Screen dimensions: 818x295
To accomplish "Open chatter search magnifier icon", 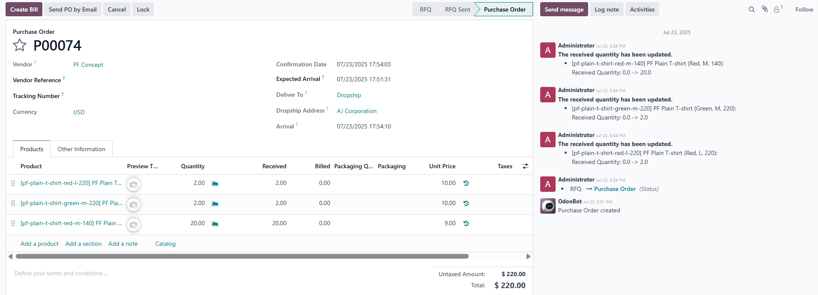I will tap(751, 9).
